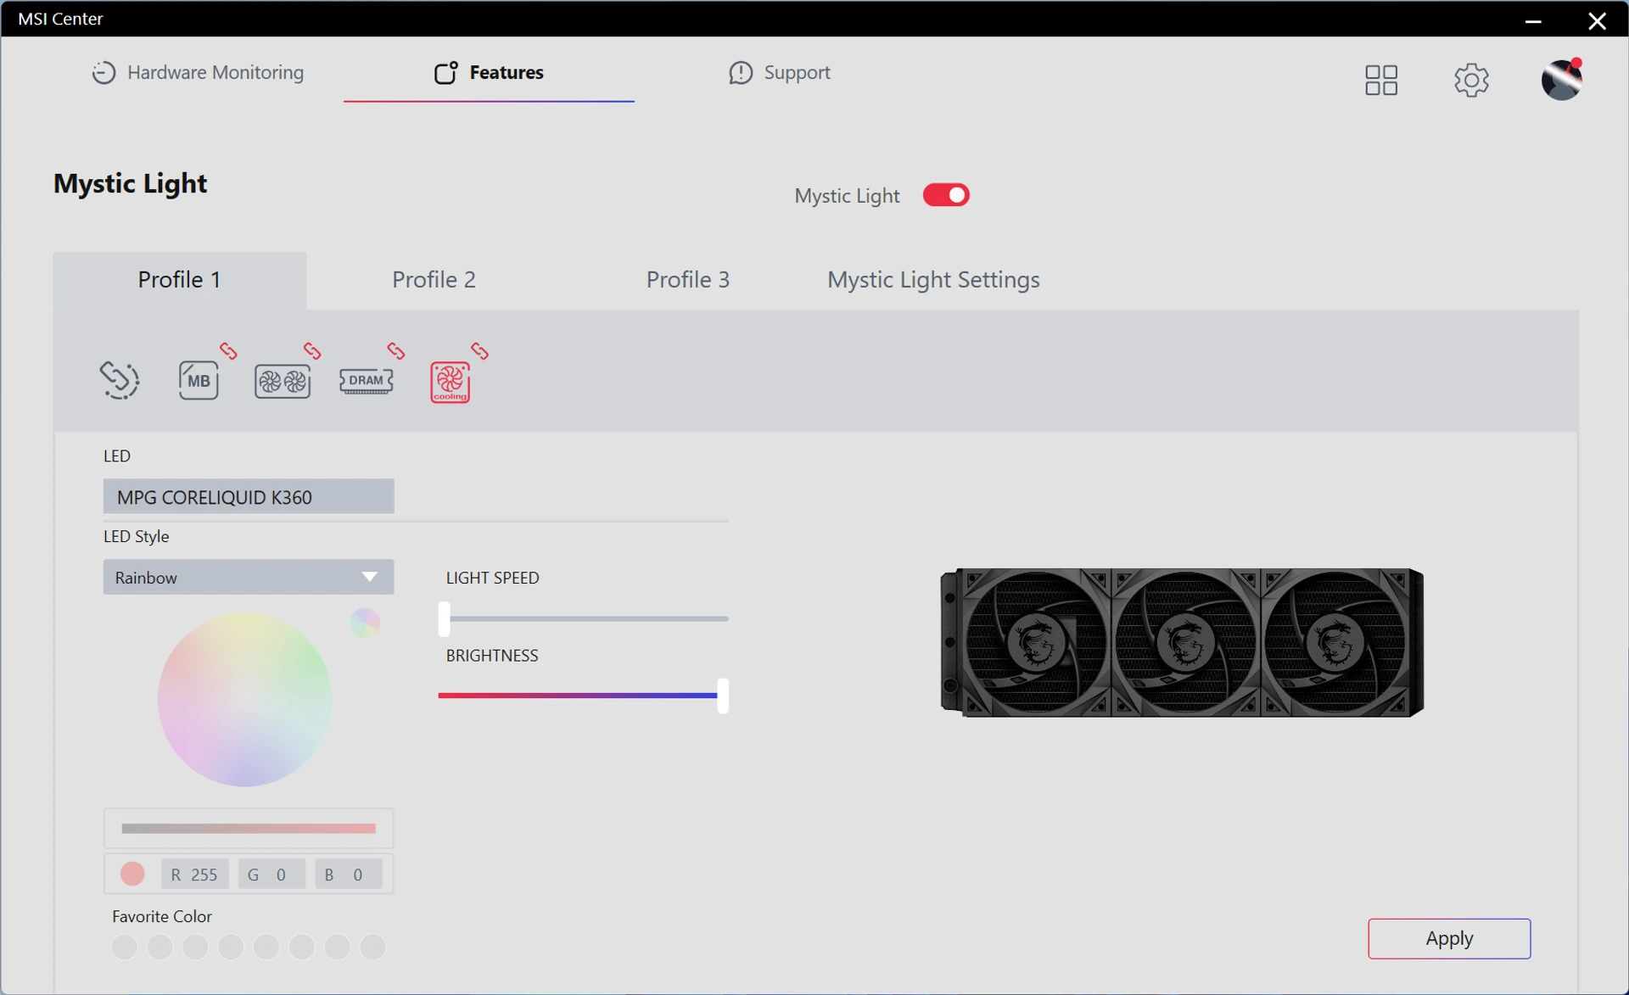1629x995 pixels.
Task: Click the small rainbow color preview circle
Action: click(365, 623)
